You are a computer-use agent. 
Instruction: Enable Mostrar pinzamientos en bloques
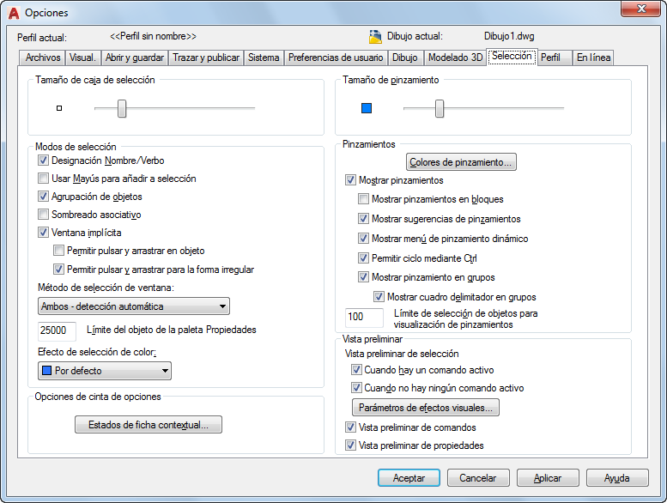coord(363,199)
